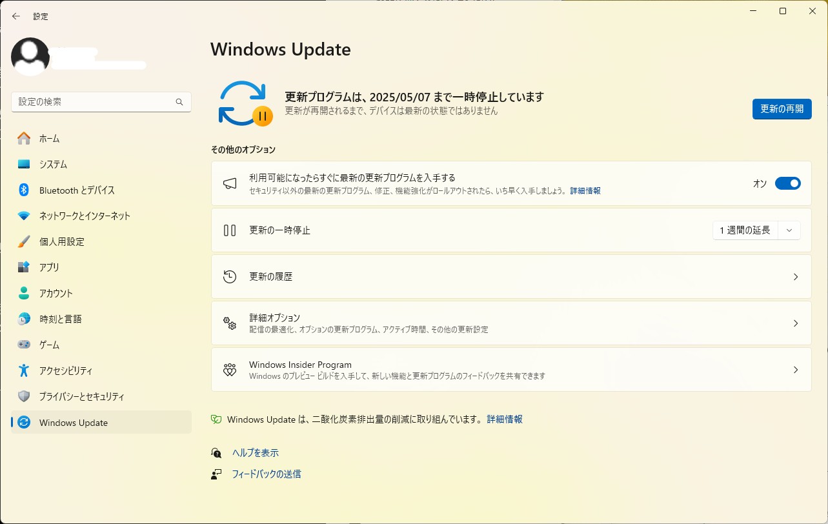
Task: Click the green leaf carbon icon
Action: (217, 419)
